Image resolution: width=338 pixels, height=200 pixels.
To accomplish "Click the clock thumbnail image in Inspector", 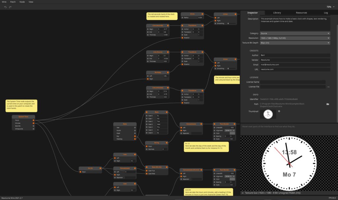I will click(x=268, y=114).
